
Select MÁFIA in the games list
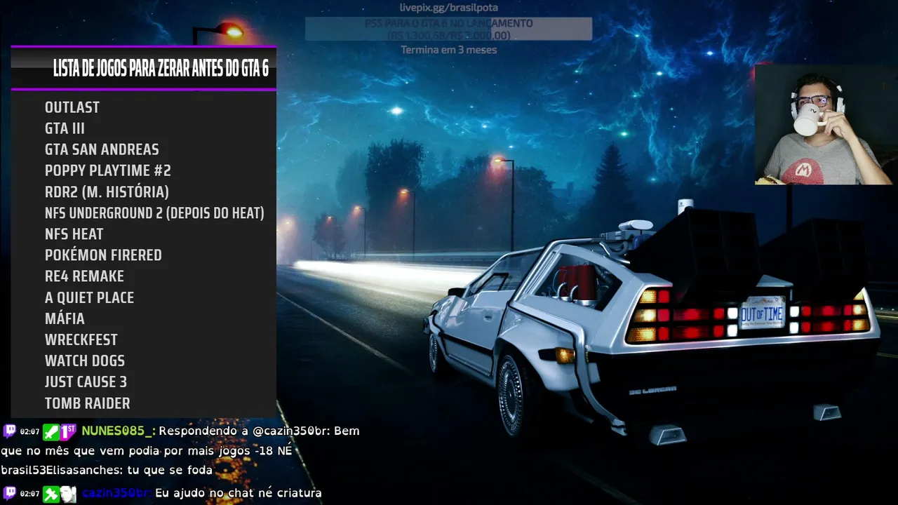[65, 318]
